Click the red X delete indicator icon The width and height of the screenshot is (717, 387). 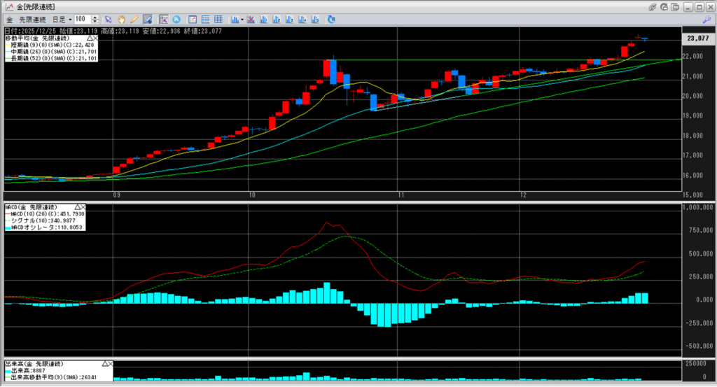pos(249,19)
